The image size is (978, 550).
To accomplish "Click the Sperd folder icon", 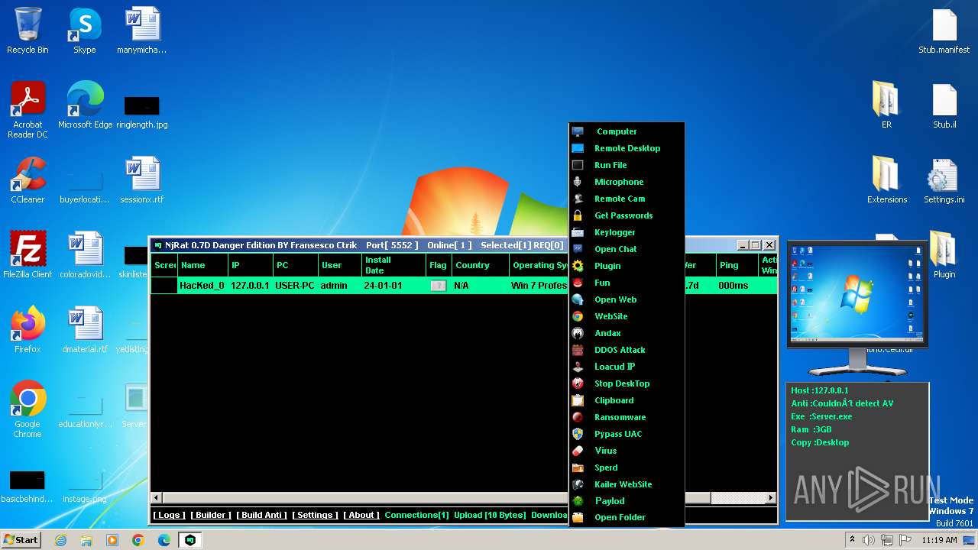I will click(578, 467).
